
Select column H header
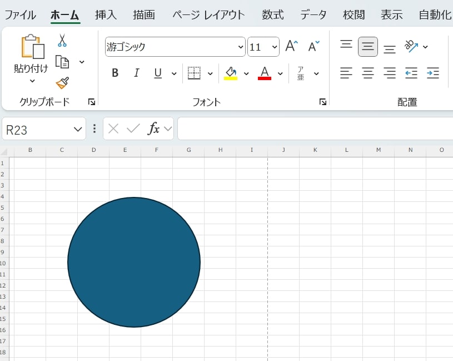[220, 150]
